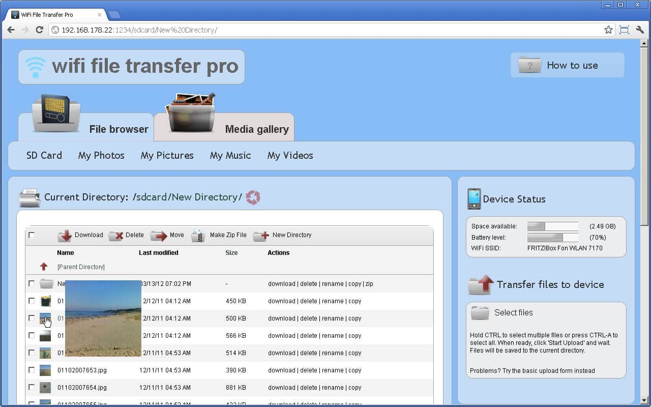Click the Download arrow icon in file toolbar

pos(65,236)
